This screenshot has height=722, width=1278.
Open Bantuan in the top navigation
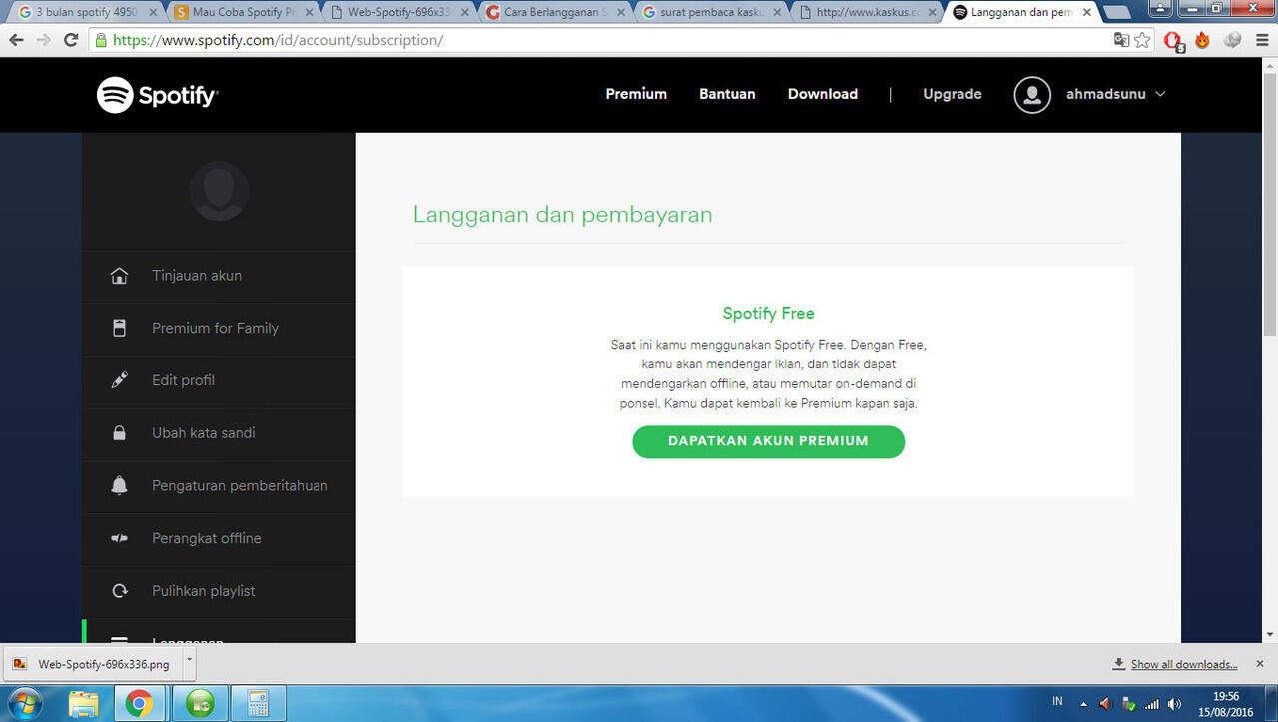pyautogui.click(x=727, y=94)
